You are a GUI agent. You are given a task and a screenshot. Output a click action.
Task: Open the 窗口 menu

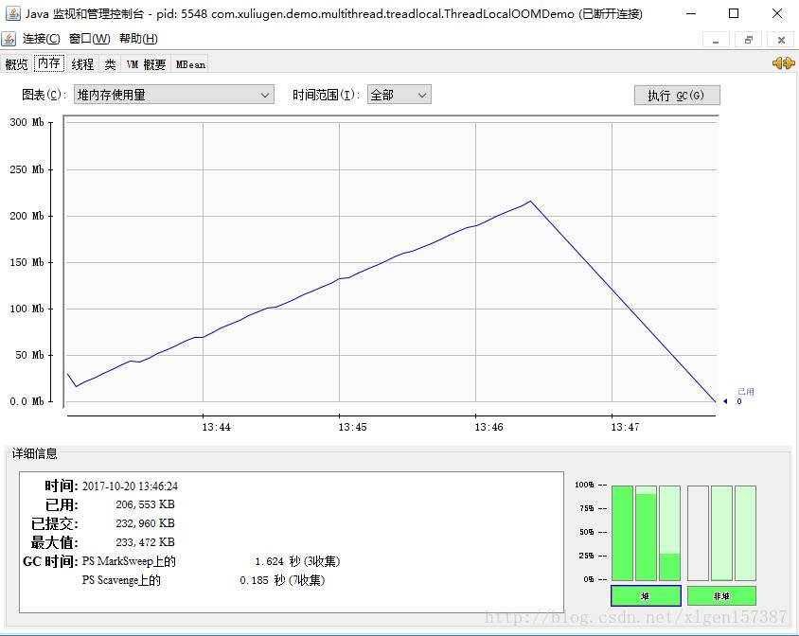pyautogui.click(x=89, y=39)
